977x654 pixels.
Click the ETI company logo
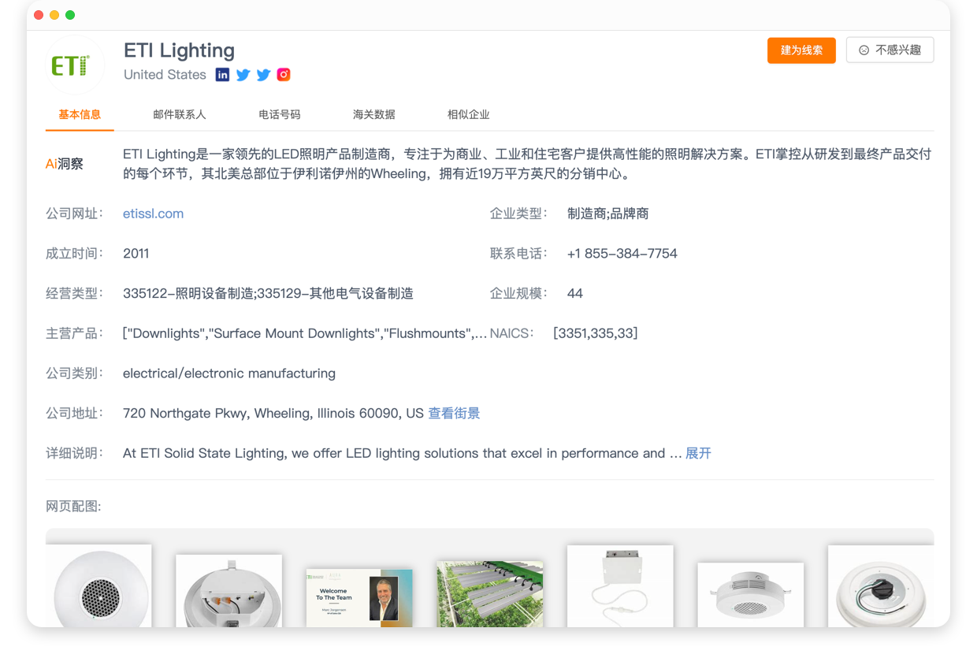[x=75, y=64]
